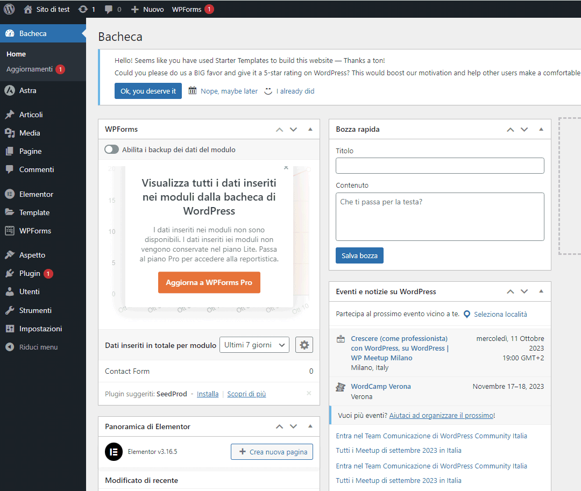Click Scopri di più link

(246, 394)
